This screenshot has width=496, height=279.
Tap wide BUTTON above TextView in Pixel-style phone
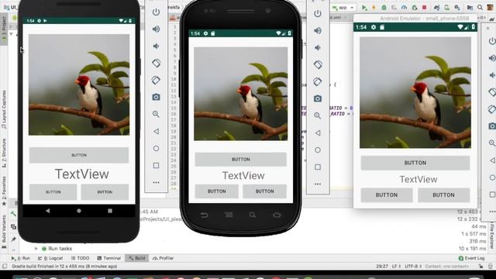tap(79, 155)
